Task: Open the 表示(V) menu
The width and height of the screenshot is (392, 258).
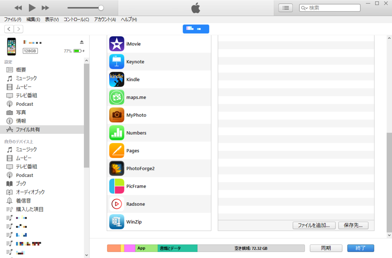Action: pyautogui.click(x=52, y=19)
